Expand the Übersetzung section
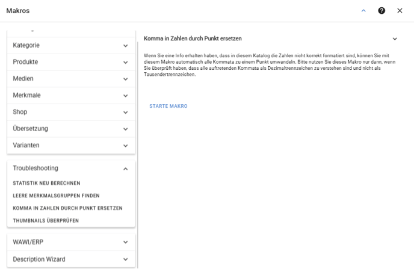 [71, 129]
